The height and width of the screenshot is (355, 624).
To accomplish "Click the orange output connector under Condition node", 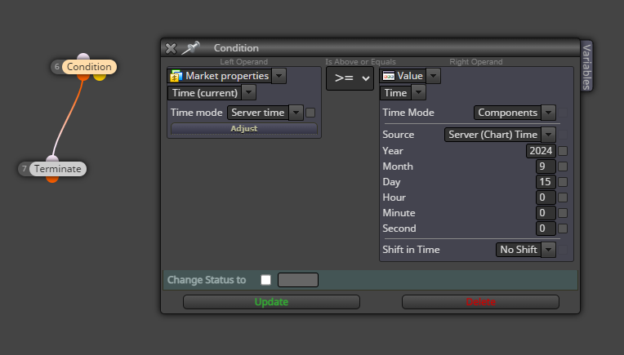I will 83,77.
